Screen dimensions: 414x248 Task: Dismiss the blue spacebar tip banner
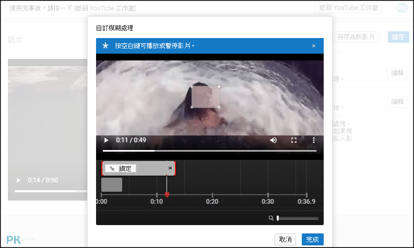pyautogui.click(x=314, y=46)
